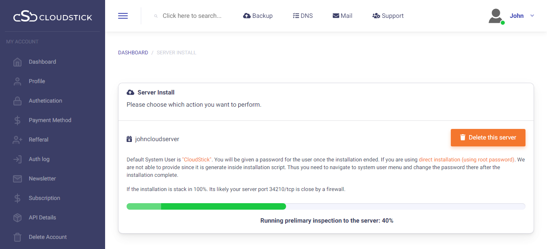Click the API Details box icon
This screenshot has width=547, height=249.
click(17, 218)
